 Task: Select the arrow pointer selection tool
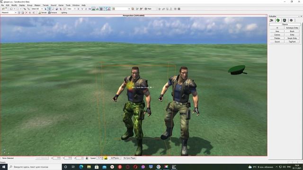[x=45, y=9]
